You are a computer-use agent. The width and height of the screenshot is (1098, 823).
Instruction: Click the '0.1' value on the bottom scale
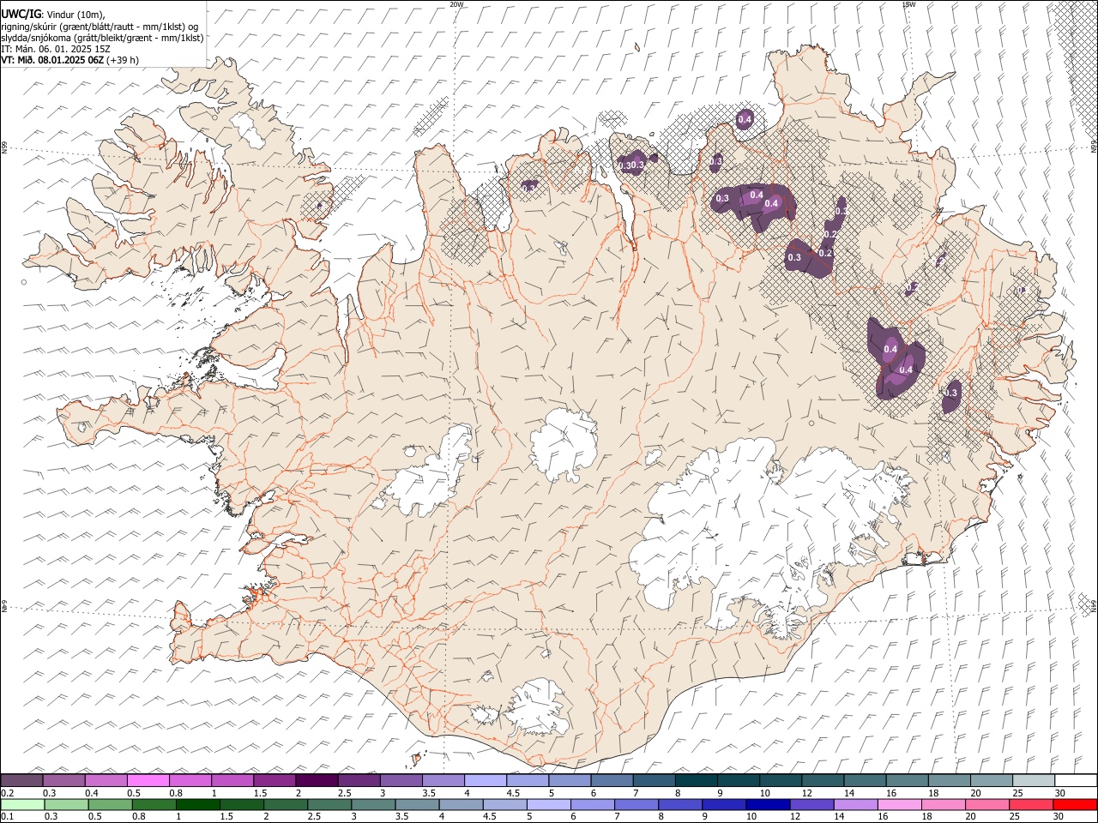click(7, 816)
